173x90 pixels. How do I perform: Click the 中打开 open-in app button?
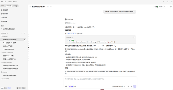[159, 7]
